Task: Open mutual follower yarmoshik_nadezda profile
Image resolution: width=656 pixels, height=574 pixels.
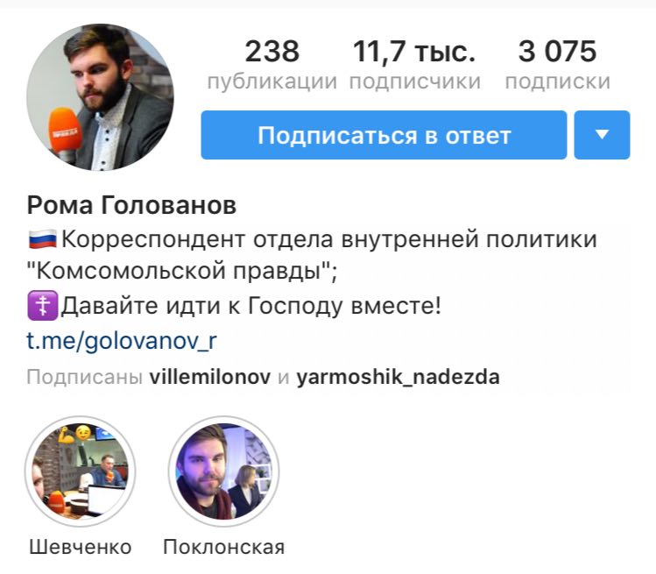Action: [x=398, y=377]
